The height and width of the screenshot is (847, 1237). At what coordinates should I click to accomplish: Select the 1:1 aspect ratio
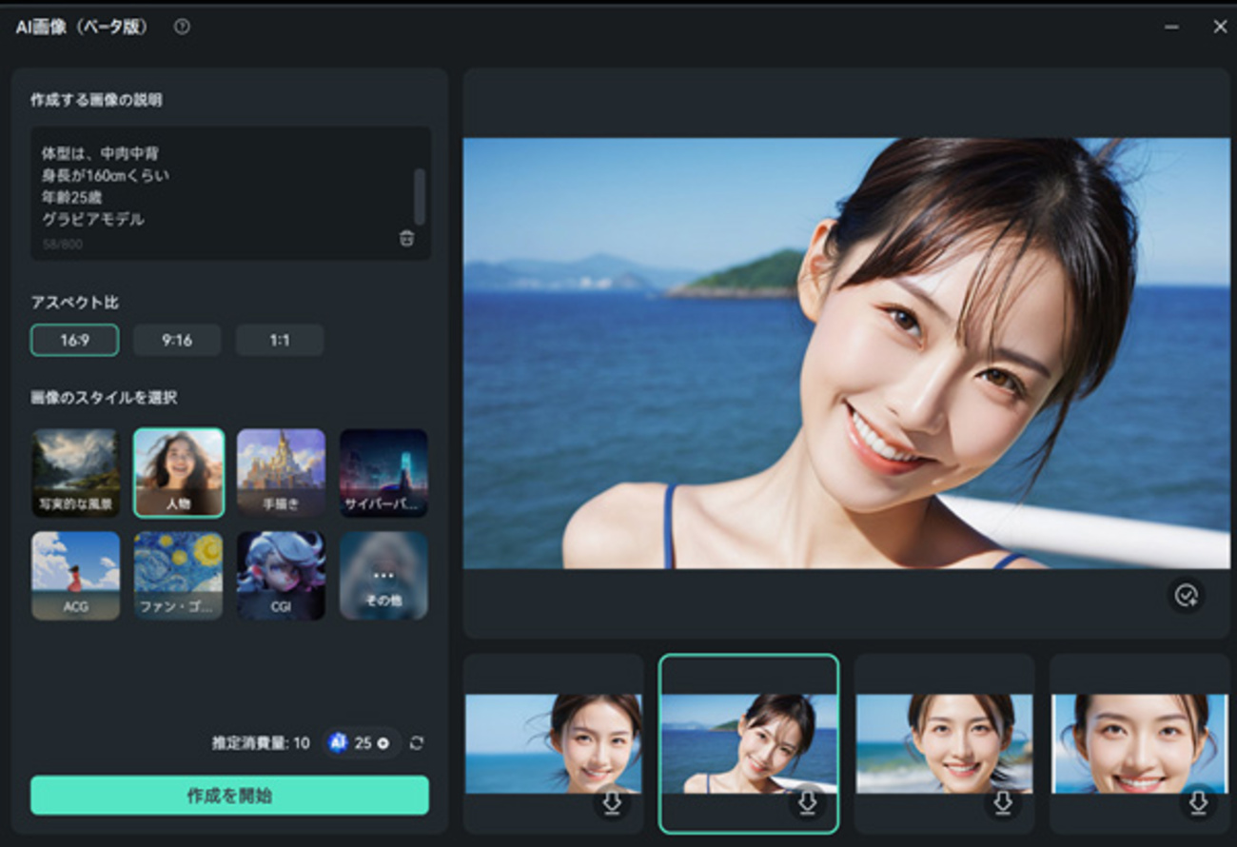280,340
